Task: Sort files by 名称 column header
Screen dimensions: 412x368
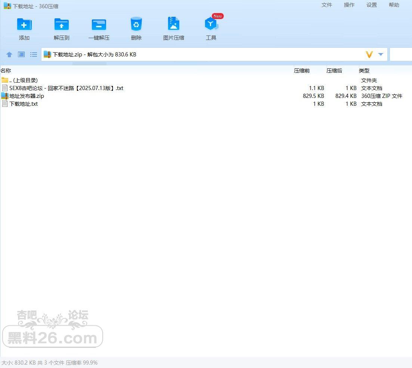Action: click(x=6, y=71)
